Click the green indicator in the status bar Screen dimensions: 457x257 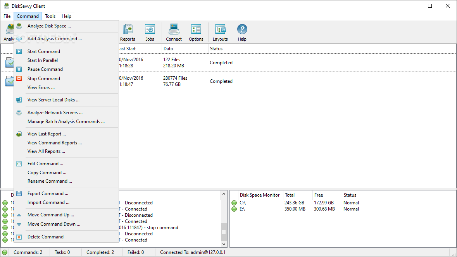tap(5, 252)
